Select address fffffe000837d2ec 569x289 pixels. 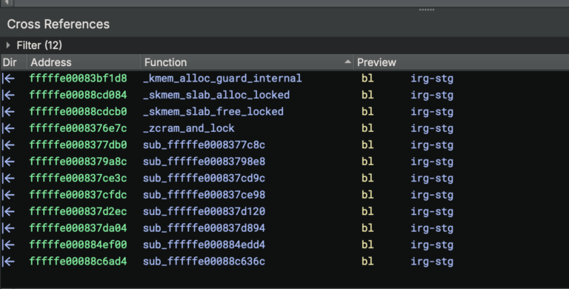click(x=78, y=212)
